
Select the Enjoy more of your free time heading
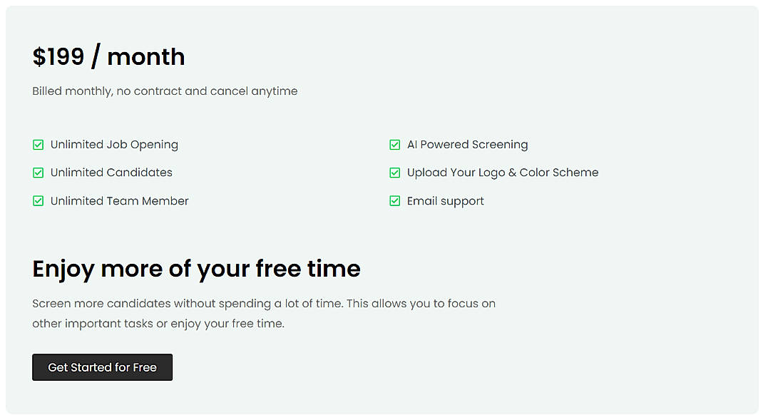196,269
